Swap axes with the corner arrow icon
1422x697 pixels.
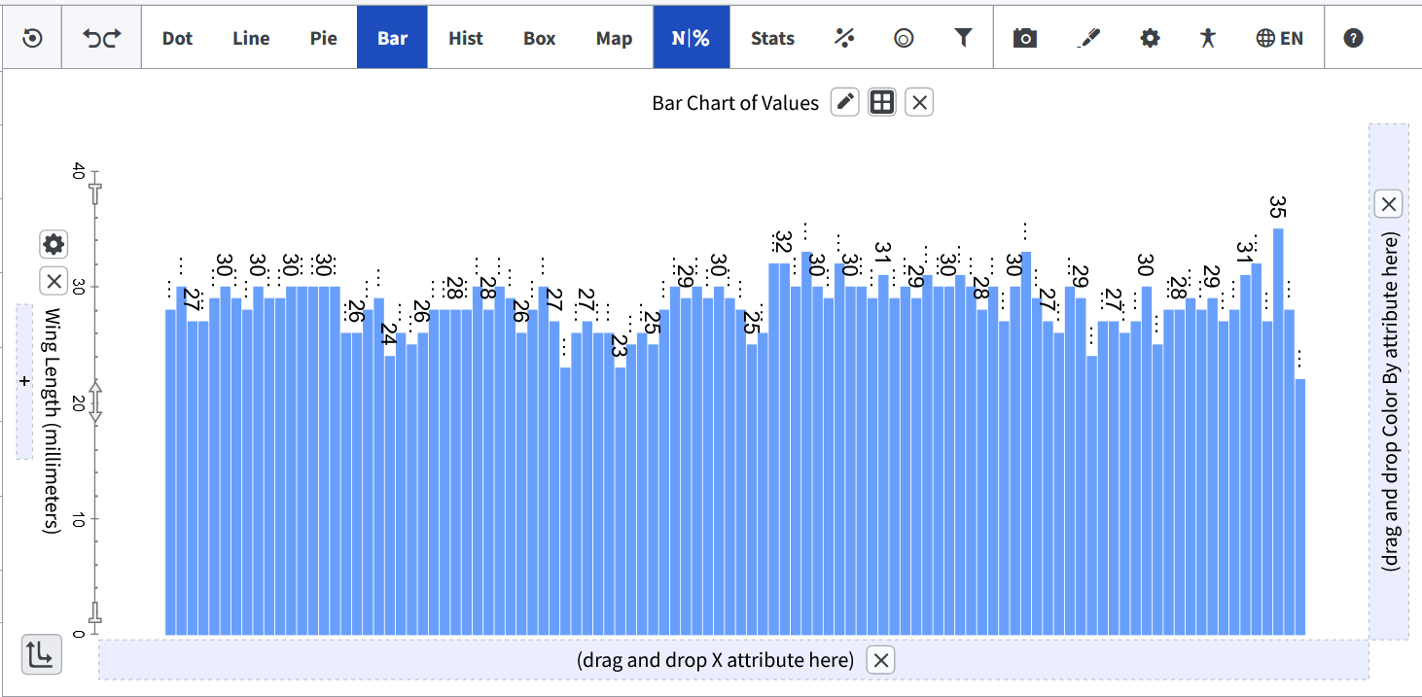coord(42,654)
